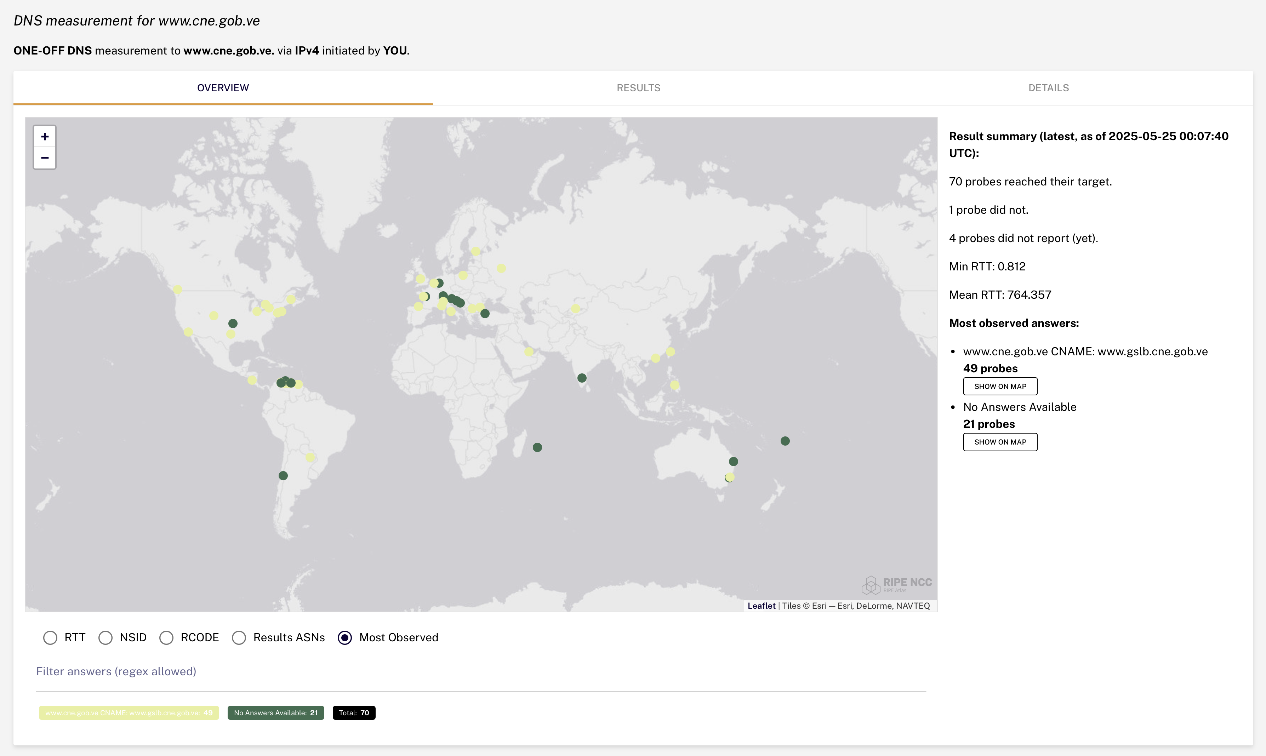Switch to the Results tab
Screen dimensions: 1266x756
pyautogui.click(x=638, y=88)
